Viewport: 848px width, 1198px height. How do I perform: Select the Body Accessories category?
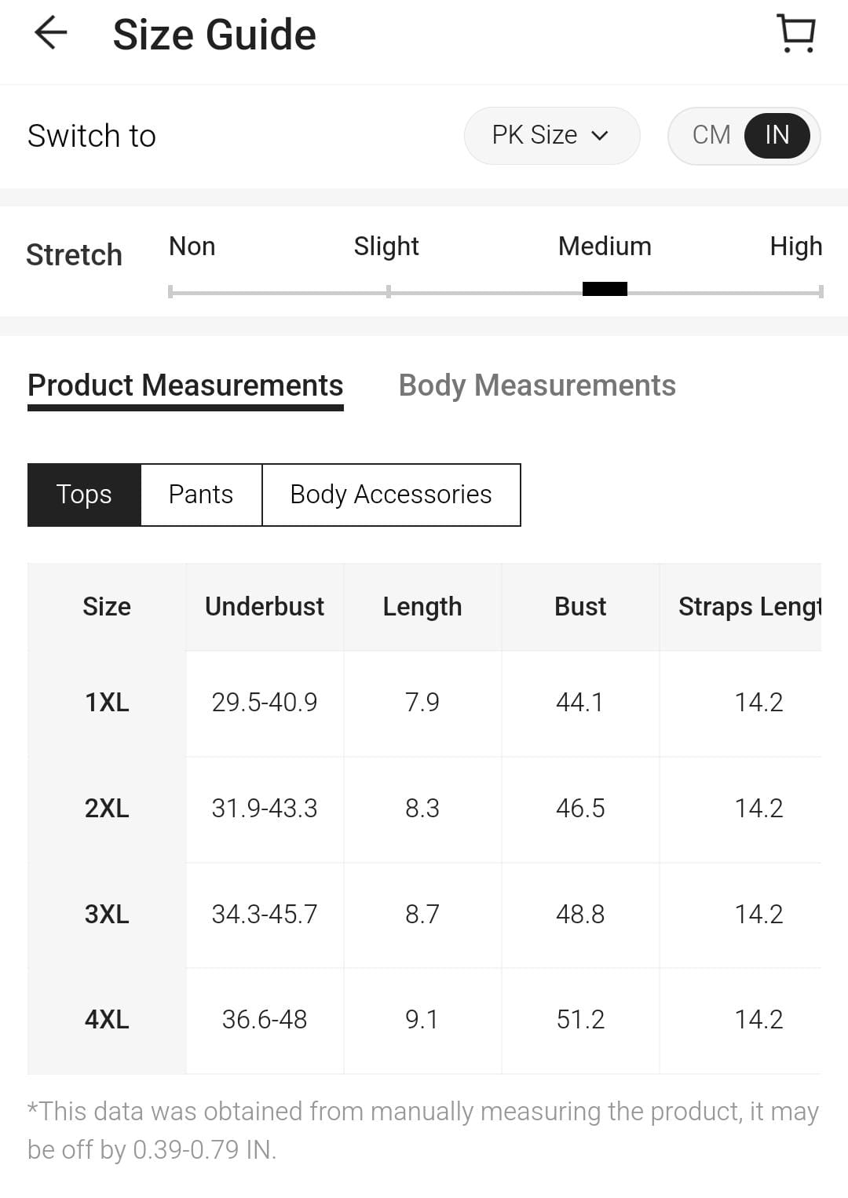(x=391, y=495)
